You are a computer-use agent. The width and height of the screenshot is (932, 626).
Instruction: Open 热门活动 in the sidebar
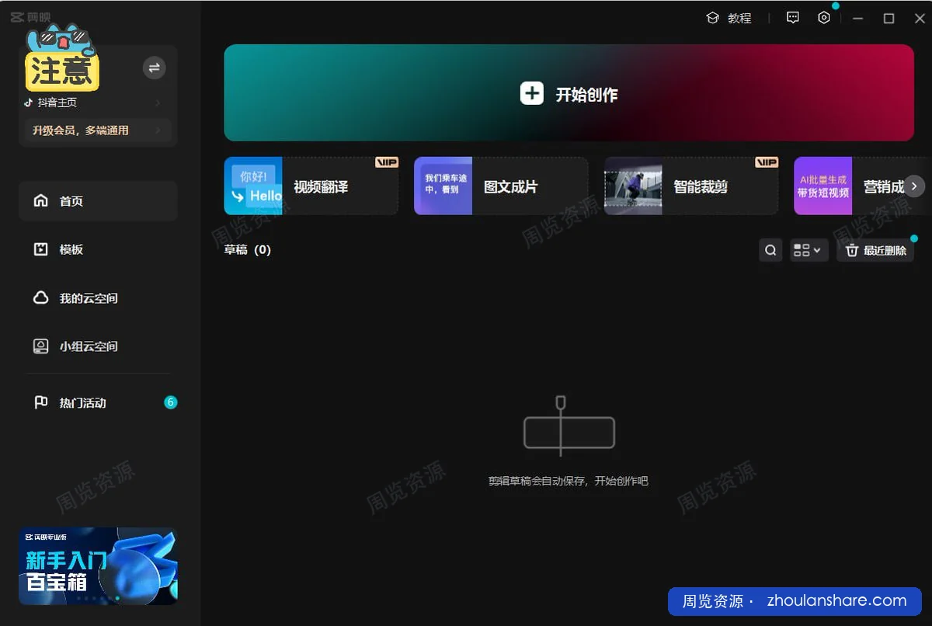[98, 402]
